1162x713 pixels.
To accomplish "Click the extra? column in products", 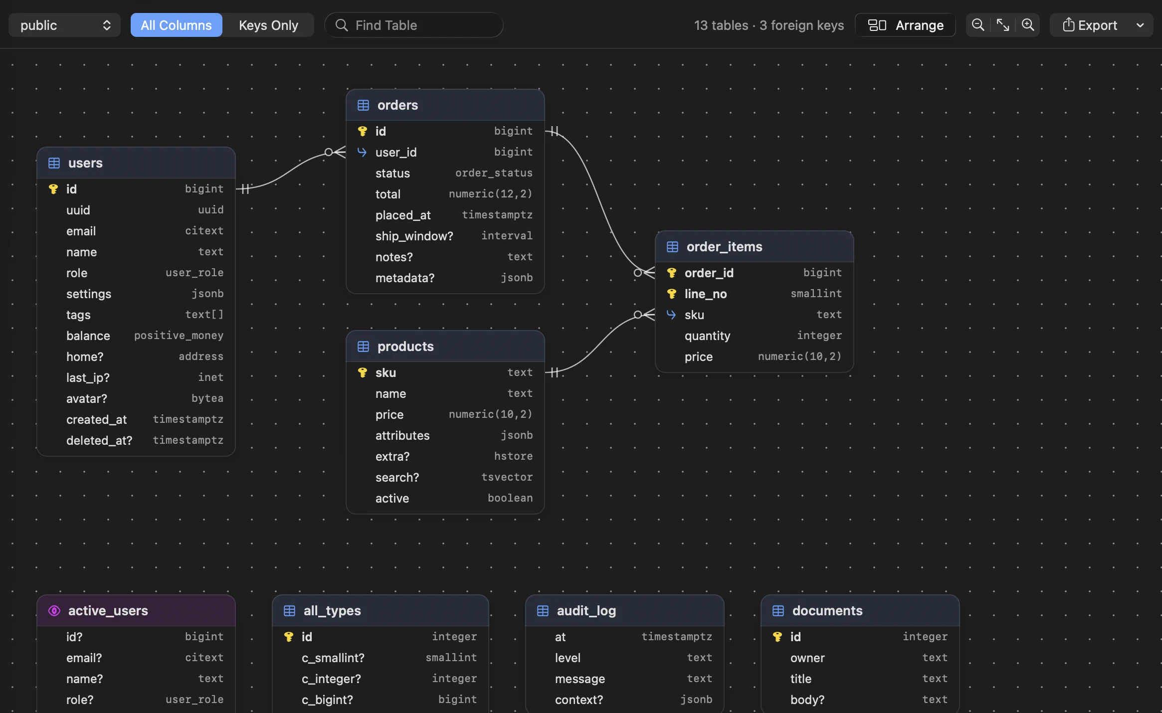I will click(x=445, y=456).
